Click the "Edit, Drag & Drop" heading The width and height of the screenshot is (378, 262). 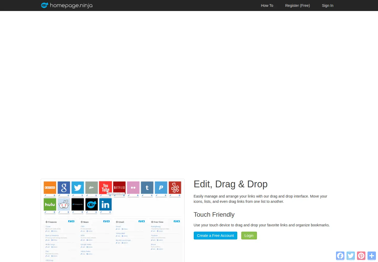(x=230, y=184)
